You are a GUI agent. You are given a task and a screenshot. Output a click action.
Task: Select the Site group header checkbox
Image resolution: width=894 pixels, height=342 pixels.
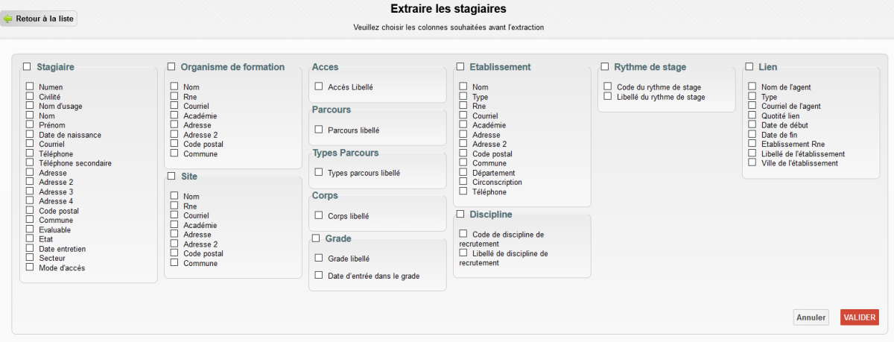171,176
